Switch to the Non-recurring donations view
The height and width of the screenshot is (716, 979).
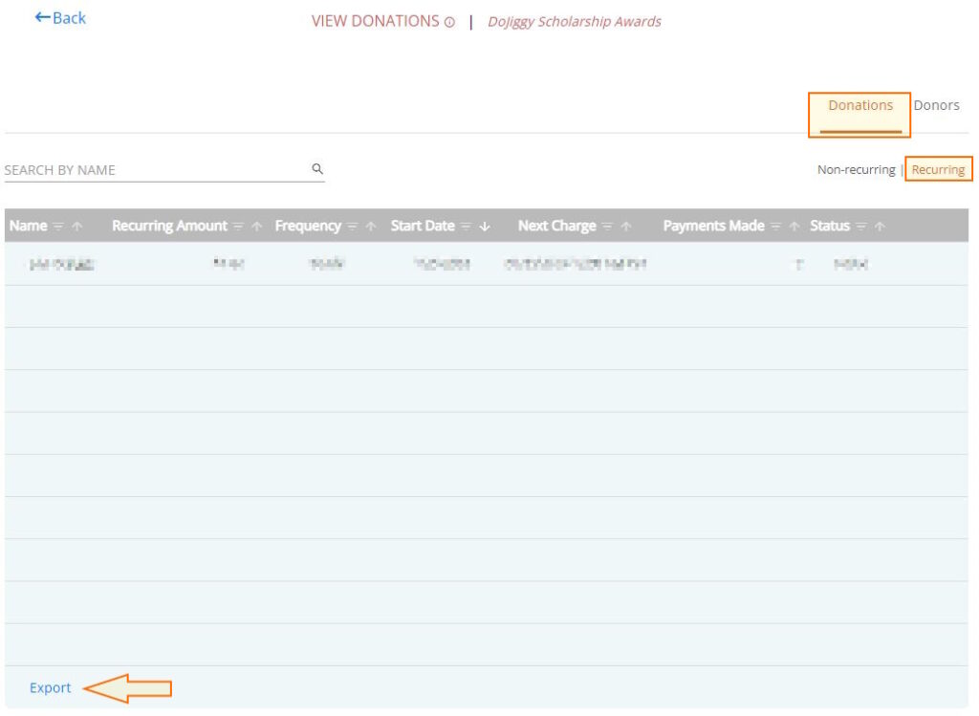(858, 168)
